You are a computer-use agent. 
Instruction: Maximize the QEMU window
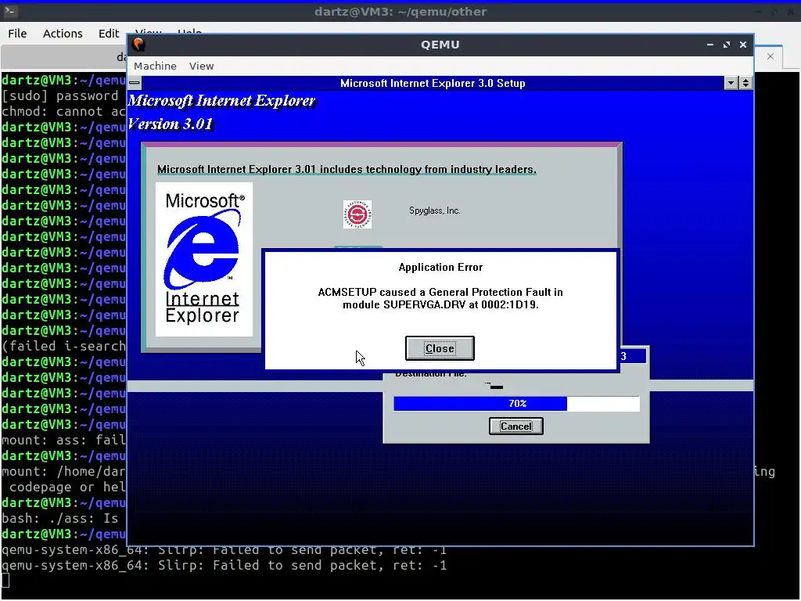(x=727, y=45)
